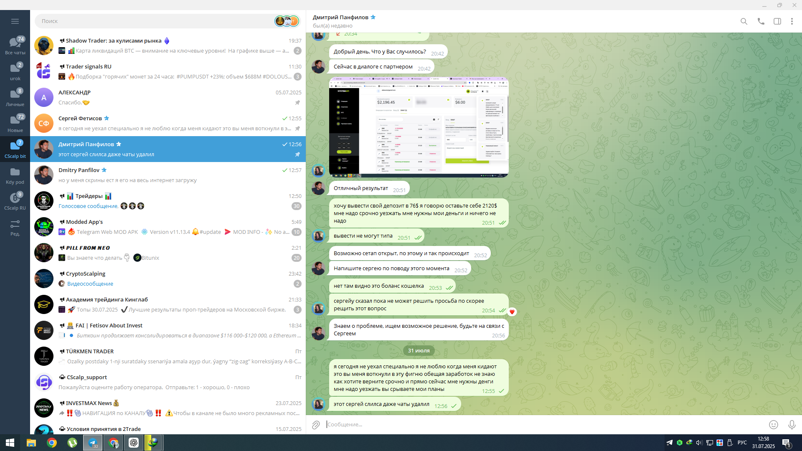
Task: Open the hamburger main menu
Action: pyautogui.click(x=15, y=21)
